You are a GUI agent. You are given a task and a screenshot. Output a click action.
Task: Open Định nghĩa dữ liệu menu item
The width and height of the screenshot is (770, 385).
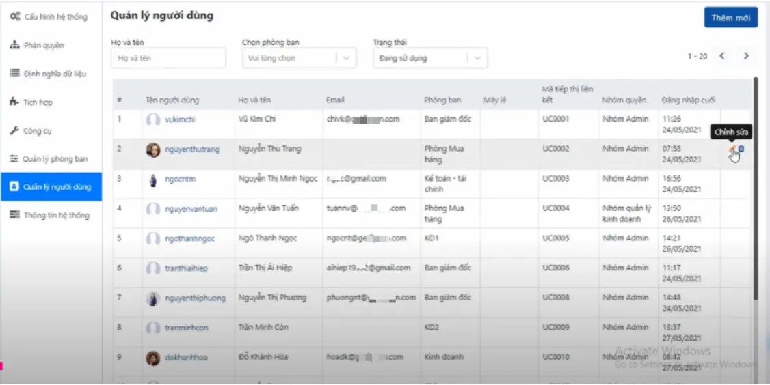pyautogui.click(x=51, y=74)
